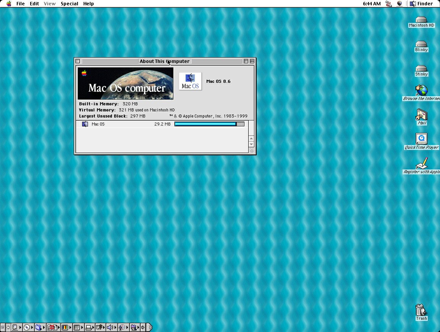Click the scroll up arrow in memory list
Screen dimensions: 440x332
(251, 139)
